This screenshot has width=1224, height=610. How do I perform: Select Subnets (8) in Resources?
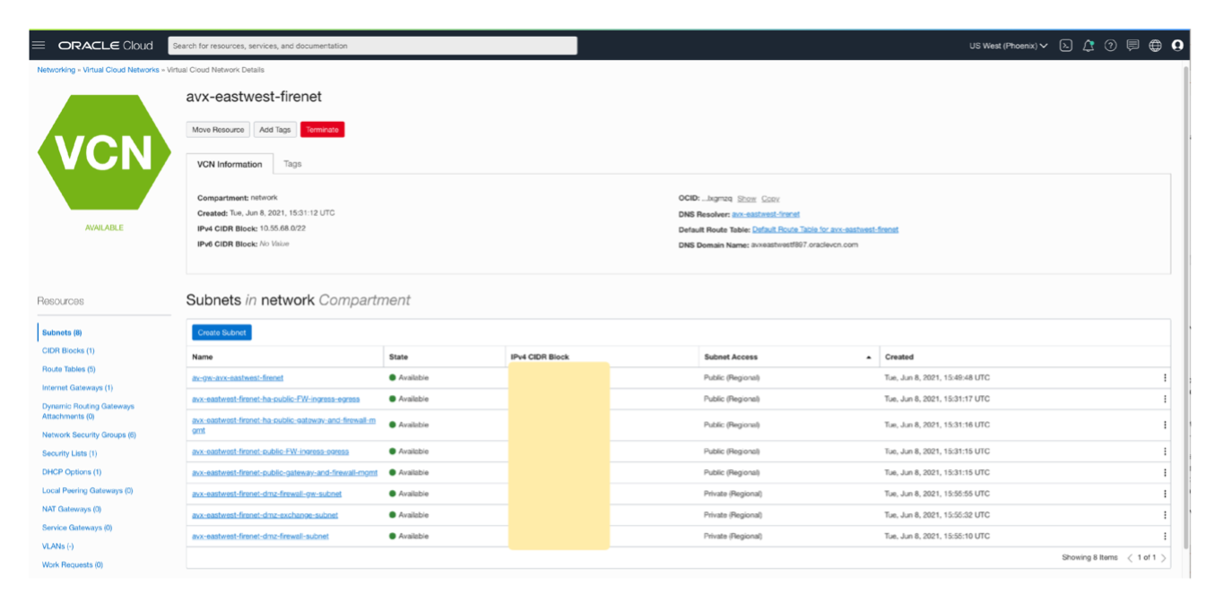point(62,333)
